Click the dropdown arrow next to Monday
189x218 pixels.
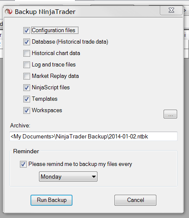tap(94, 177)
